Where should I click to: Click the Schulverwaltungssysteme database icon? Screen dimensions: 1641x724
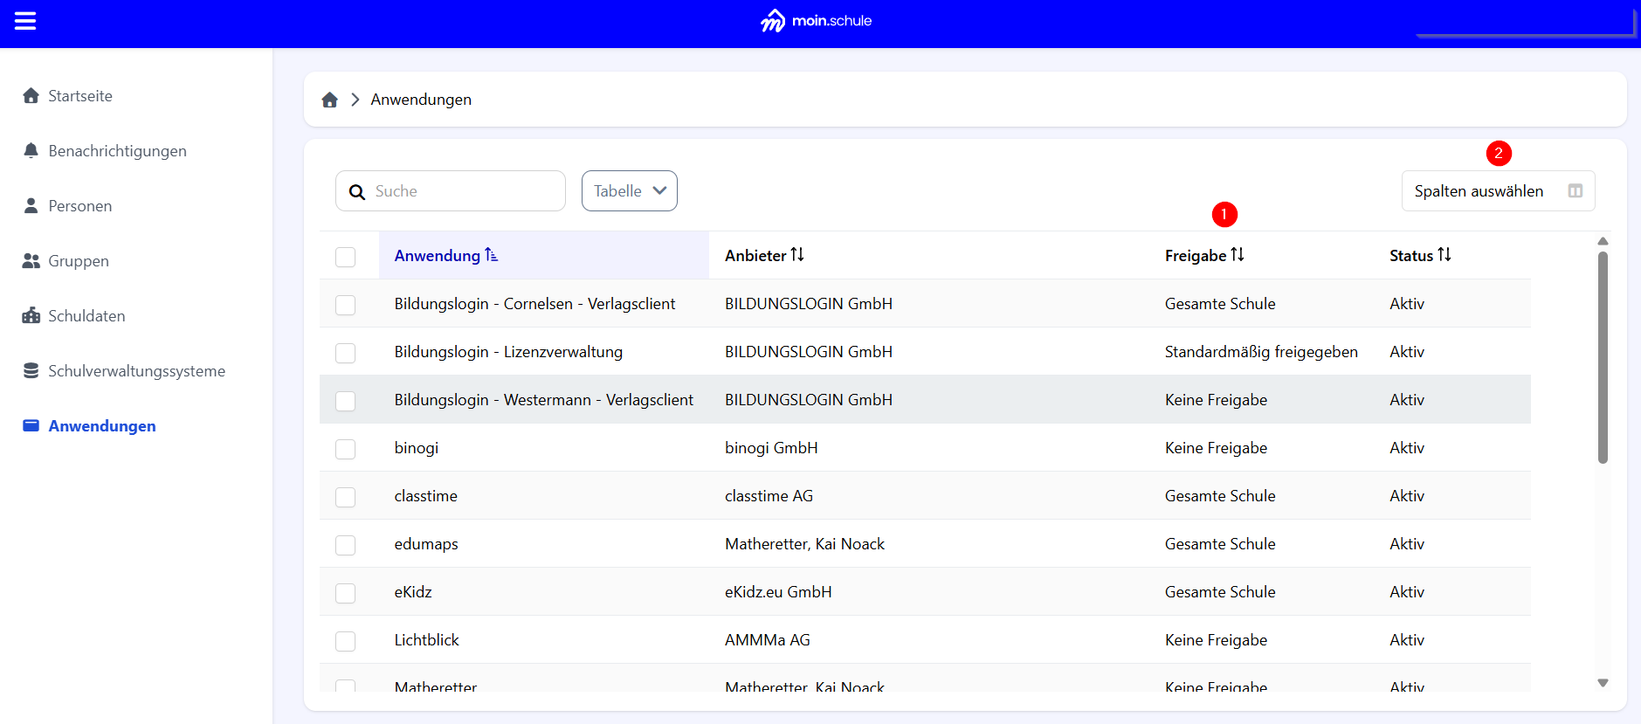point(31,370)
